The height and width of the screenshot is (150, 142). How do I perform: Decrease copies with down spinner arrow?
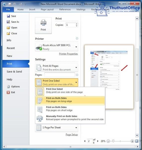[x=77, y=26]
